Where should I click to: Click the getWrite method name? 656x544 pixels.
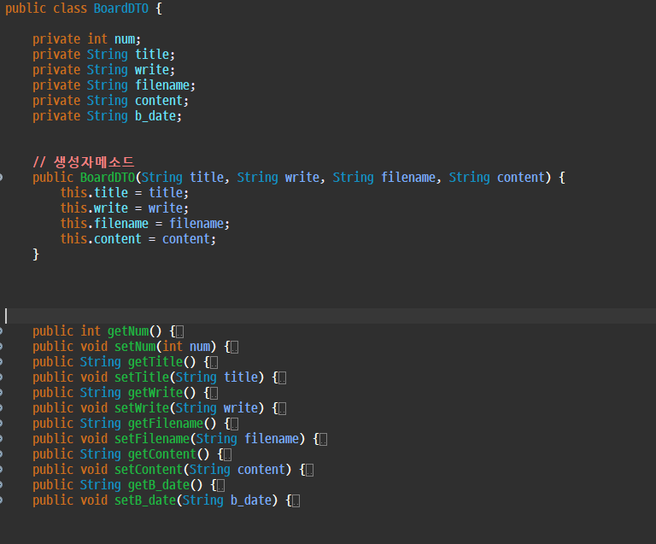[155, 393]
